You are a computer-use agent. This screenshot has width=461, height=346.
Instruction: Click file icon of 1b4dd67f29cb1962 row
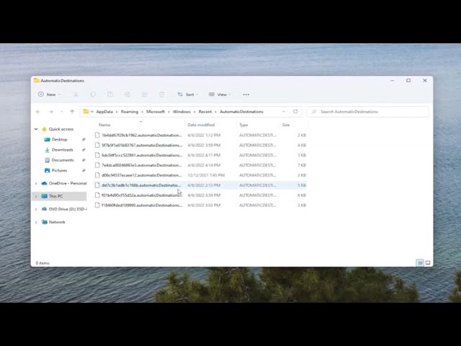click(97, 135)
